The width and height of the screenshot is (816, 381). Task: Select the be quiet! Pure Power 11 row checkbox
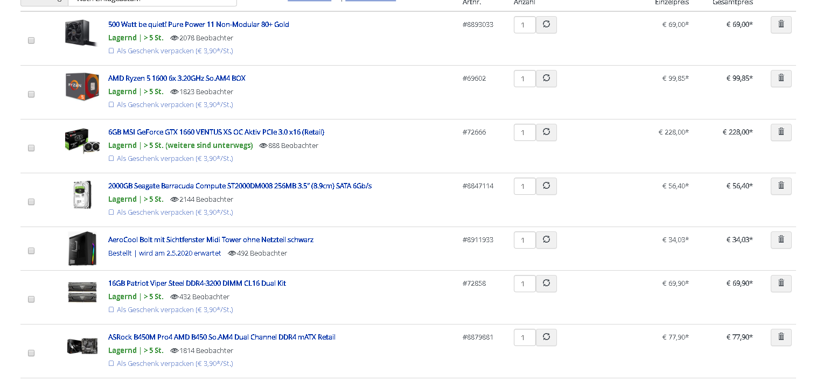coord(31,40)
